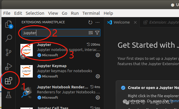Toggle the Create or open Jupyter Notebook step checkmark
Image resolution: width=179 pixels, height=109 pixels.
click(x=123, y=88)
